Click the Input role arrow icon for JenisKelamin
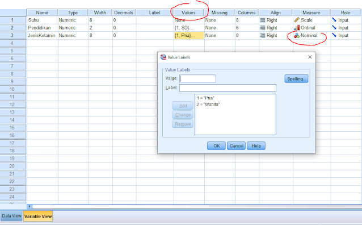 (334, 35)
